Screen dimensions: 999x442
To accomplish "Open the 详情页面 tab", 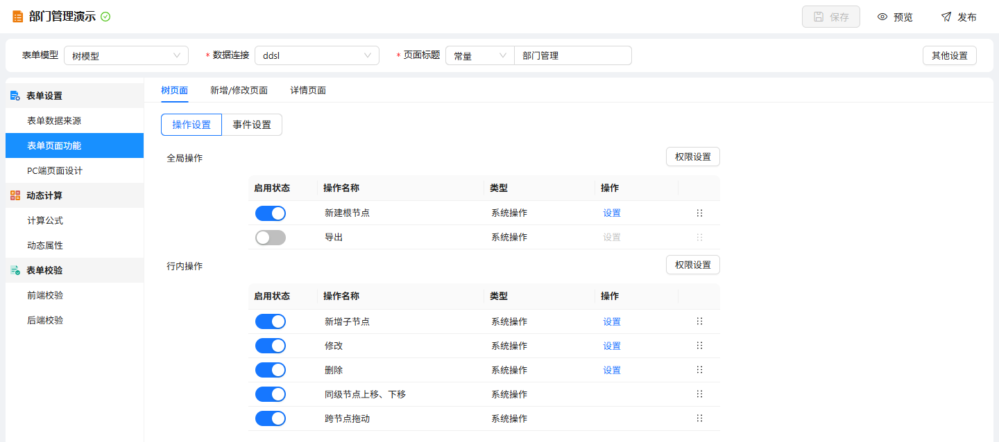I will click(308, 90).
